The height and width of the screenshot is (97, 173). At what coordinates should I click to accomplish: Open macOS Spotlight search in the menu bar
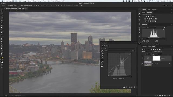pyautogui.click(x=167, y=1)
